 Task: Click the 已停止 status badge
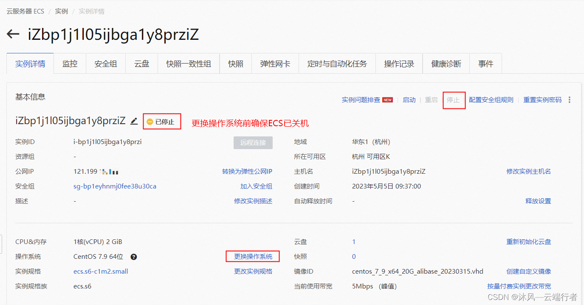click(x=161, y=122)
